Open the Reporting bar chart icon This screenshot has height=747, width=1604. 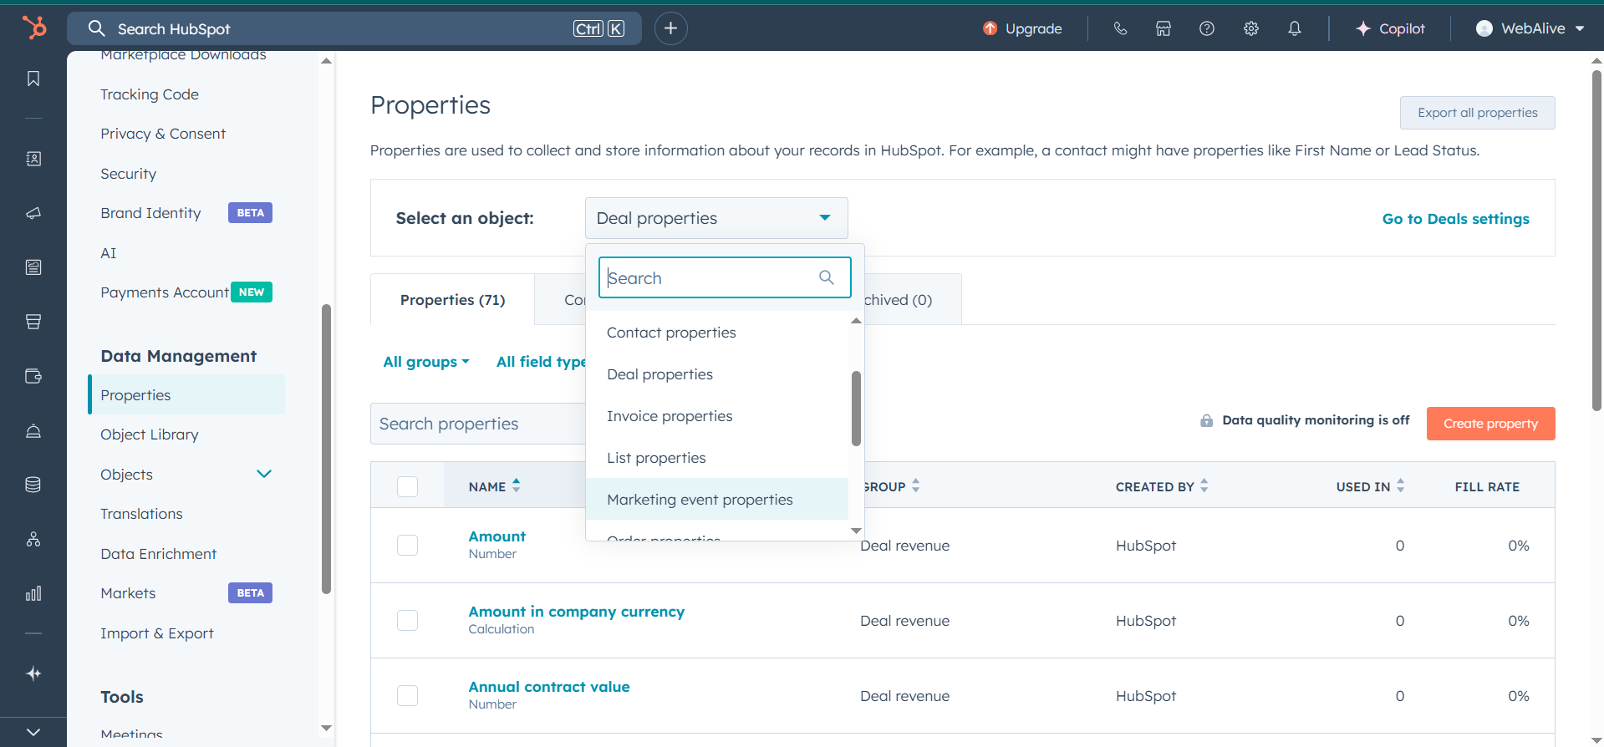(33, 594)
